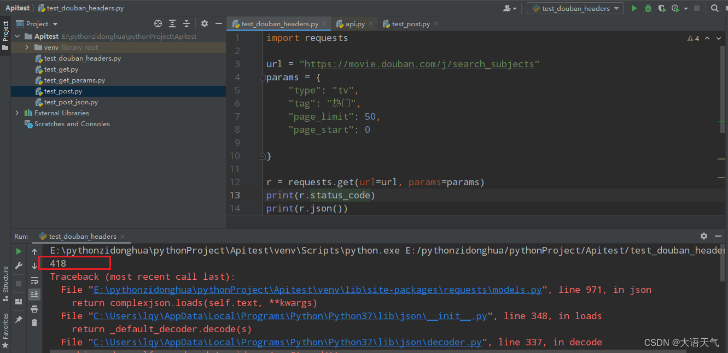728x353 pixels.
Task: Collapse all in Project panel
Action: click(187, 23)
